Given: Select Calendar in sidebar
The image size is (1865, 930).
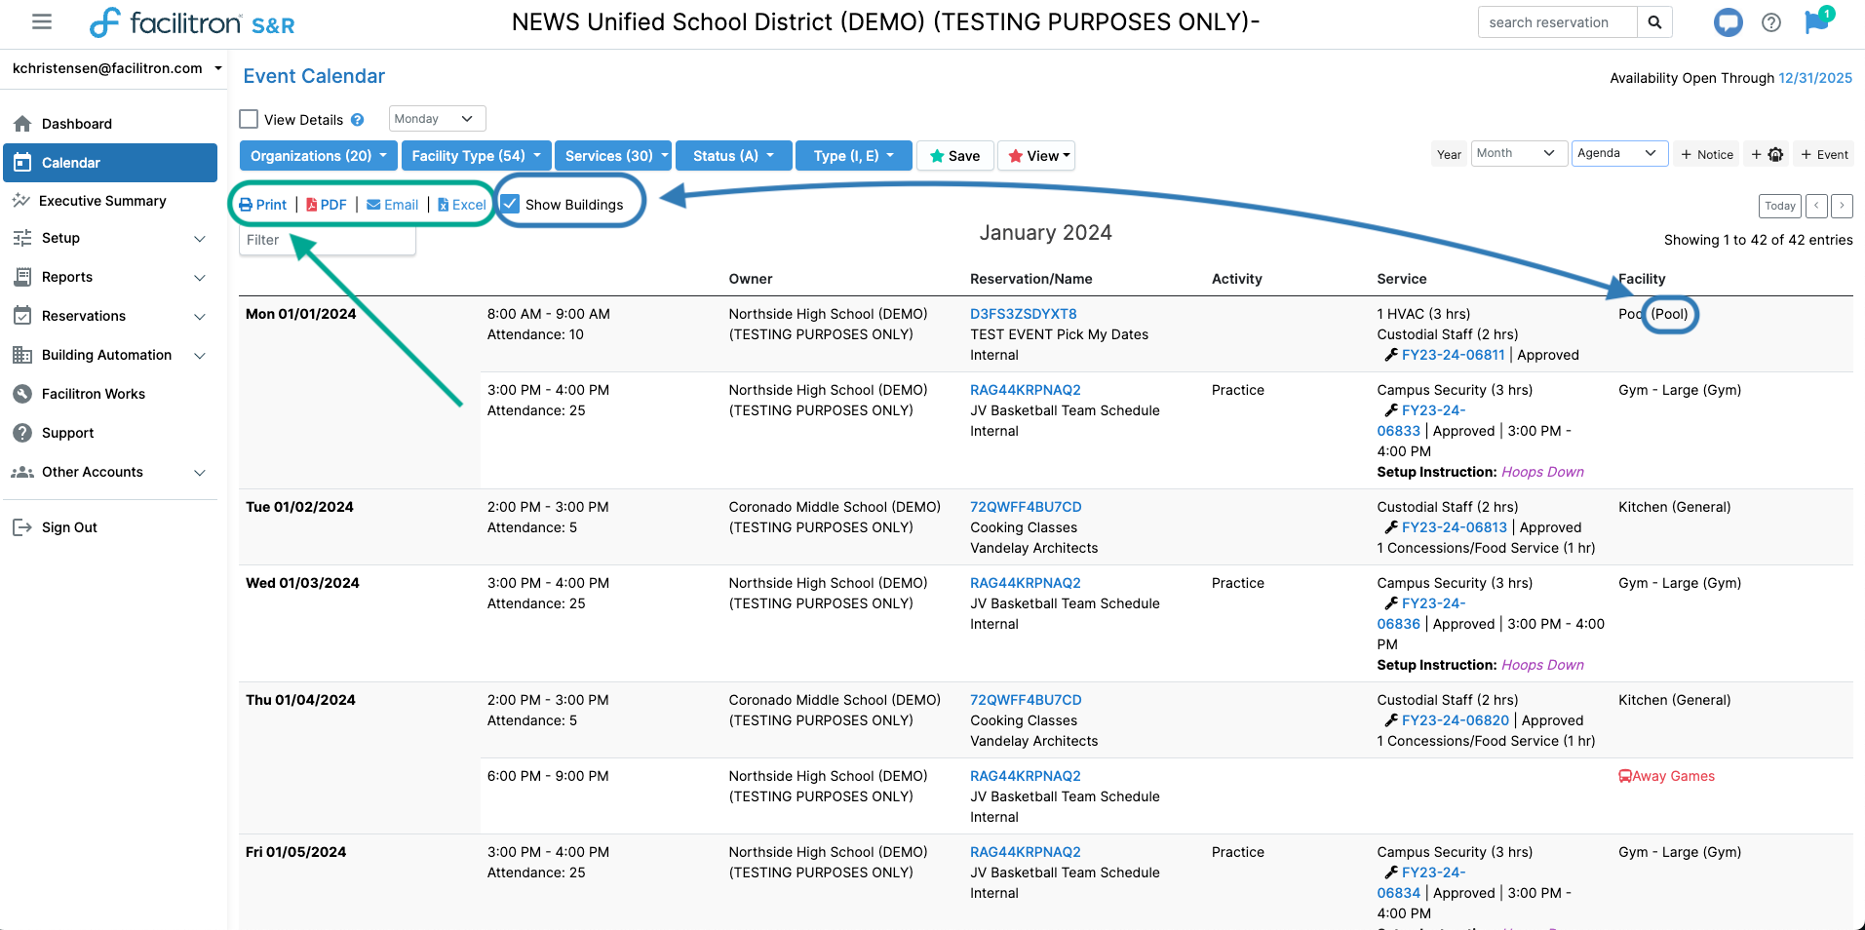Looking at the screenshot, I should [110, 163].
